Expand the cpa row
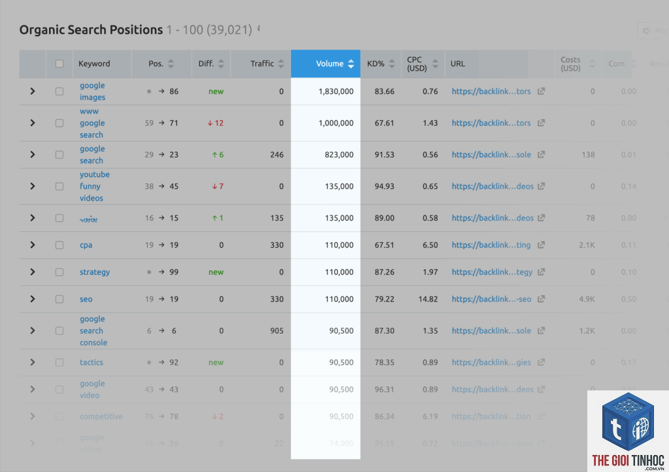Screen dimensions: 669x472 (33, 245)
